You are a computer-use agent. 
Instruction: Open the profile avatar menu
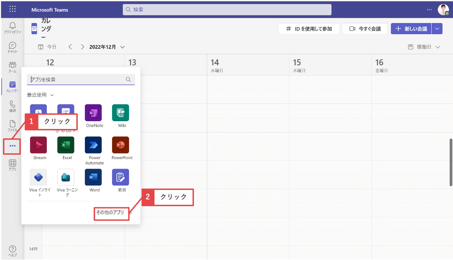[443, 9]
